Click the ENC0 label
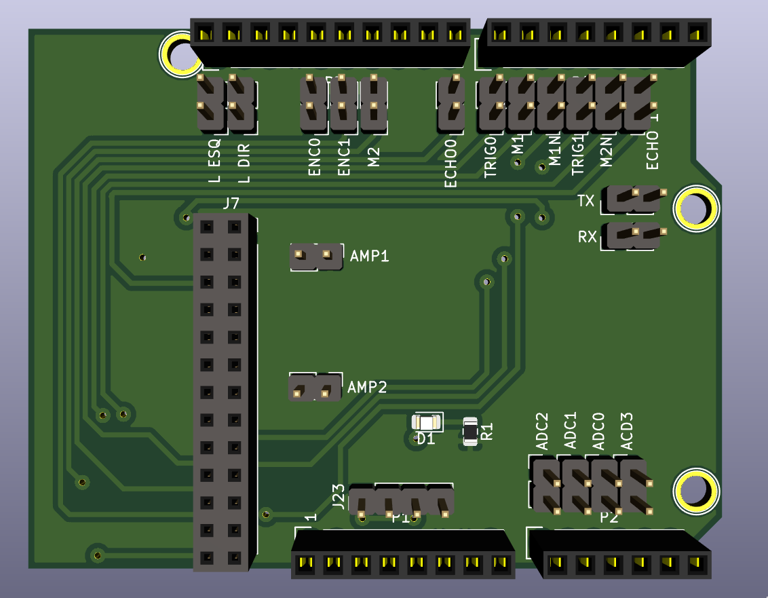 (x=314, y=156)
